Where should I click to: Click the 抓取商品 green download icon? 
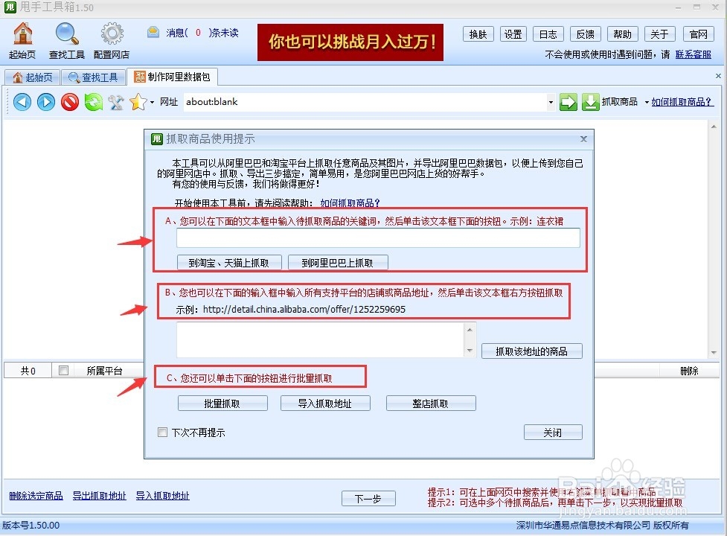tap(589, 101)
